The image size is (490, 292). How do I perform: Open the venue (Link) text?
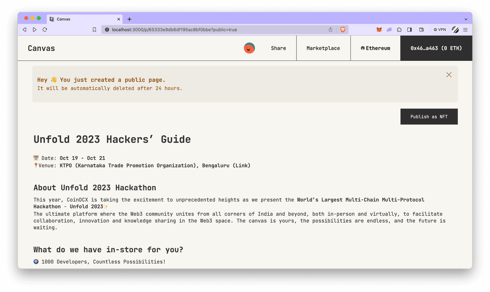[x=242, y=166]
